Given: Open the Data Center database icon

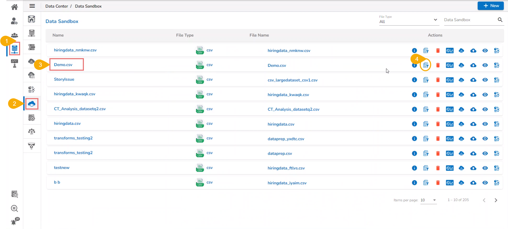Looking at the screenshot, I should [15, 49].
